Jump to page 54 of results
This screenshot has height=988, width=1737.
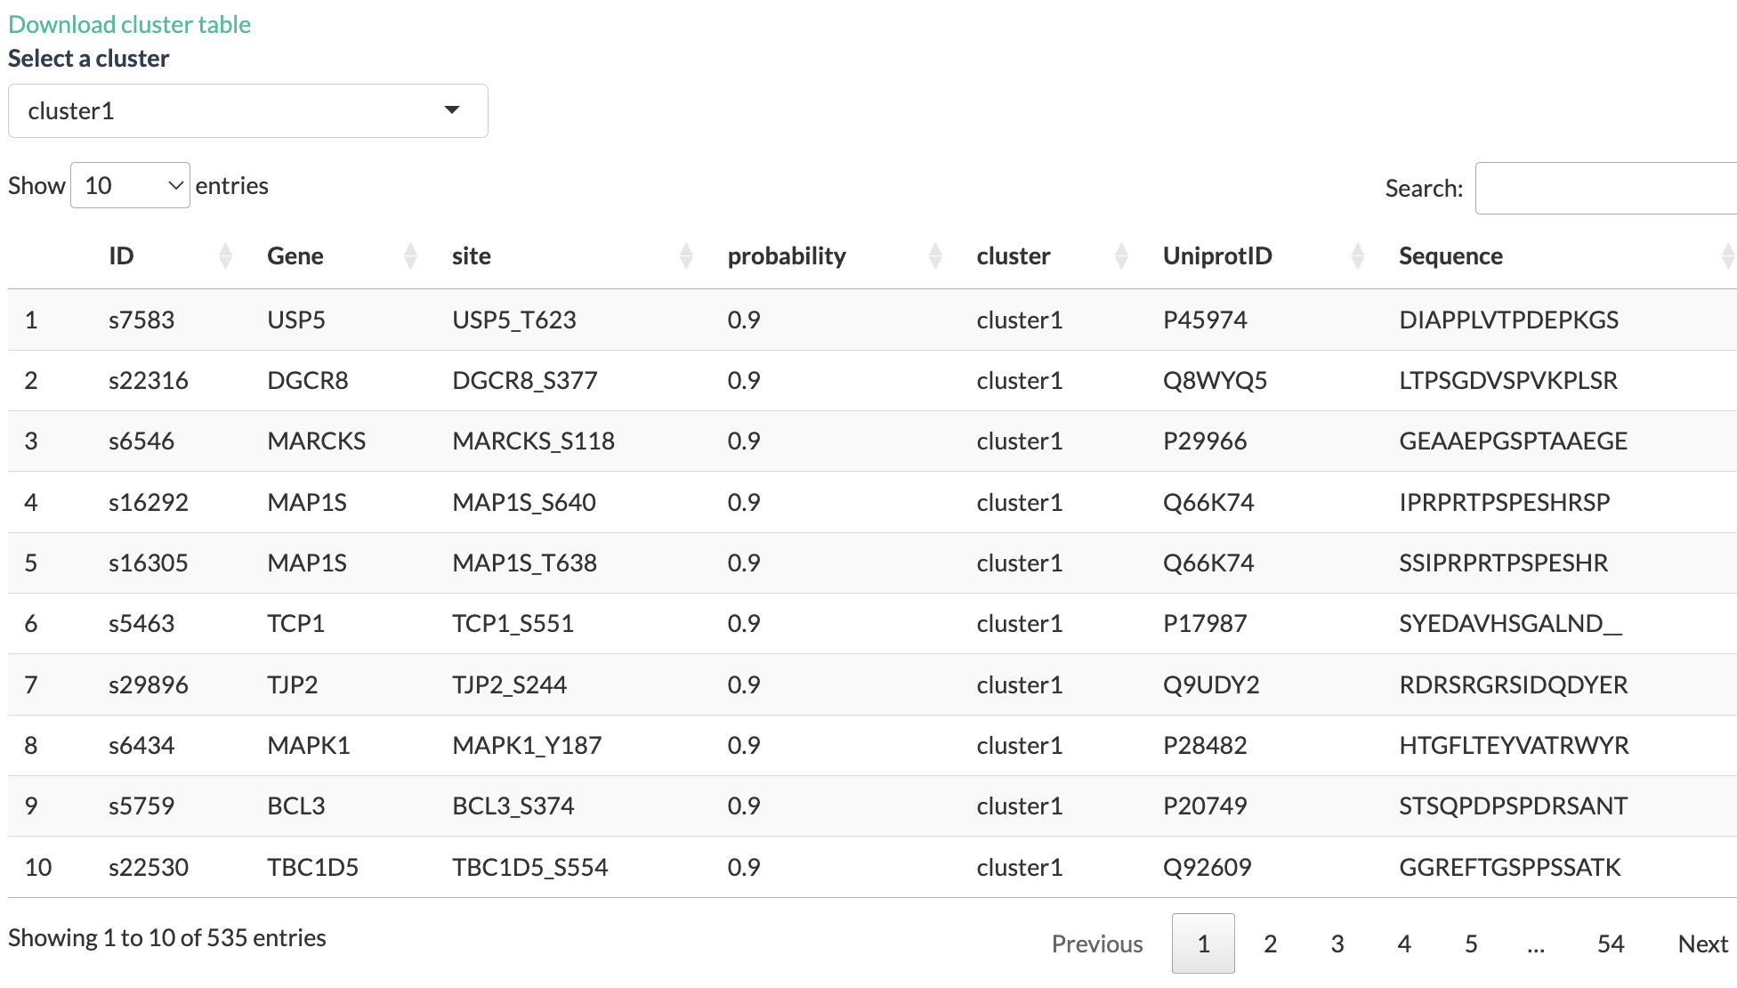pyautogui.click(x=1611, y=943)
